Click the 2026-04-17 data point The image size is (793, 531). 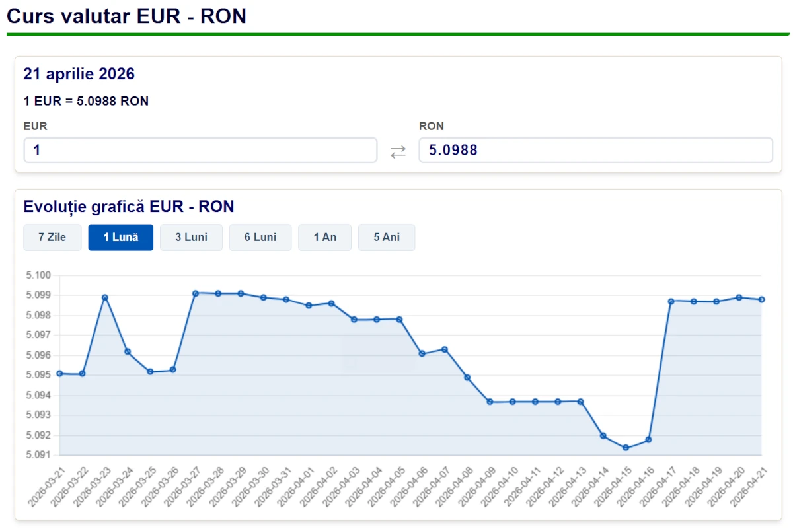pyautogui.click(x=671, y=301)
